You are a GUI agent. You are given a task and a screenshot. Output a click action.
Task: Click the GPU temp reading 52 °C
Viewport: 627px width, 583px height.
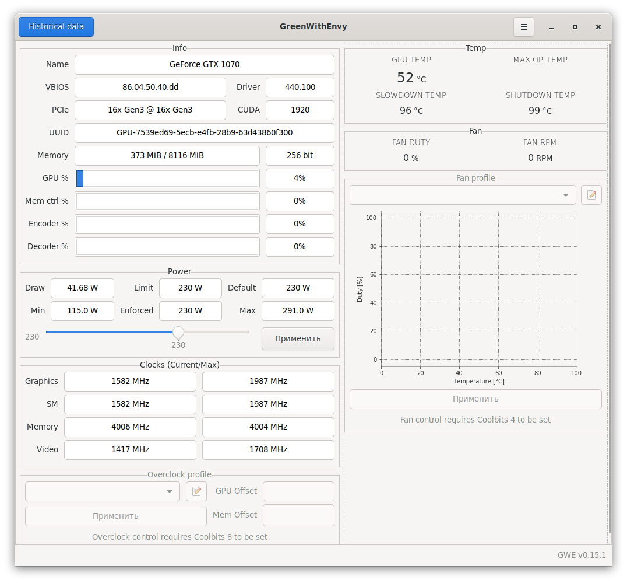[x=411, y=78]
